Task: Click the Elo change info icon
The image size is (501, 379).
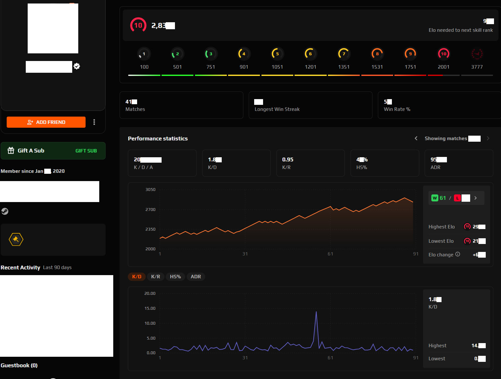Action: pos(457,254)
